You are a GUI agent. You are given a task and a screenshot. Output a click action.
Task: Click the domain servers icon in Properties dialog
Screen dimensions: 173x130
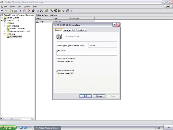click(59, 37)
